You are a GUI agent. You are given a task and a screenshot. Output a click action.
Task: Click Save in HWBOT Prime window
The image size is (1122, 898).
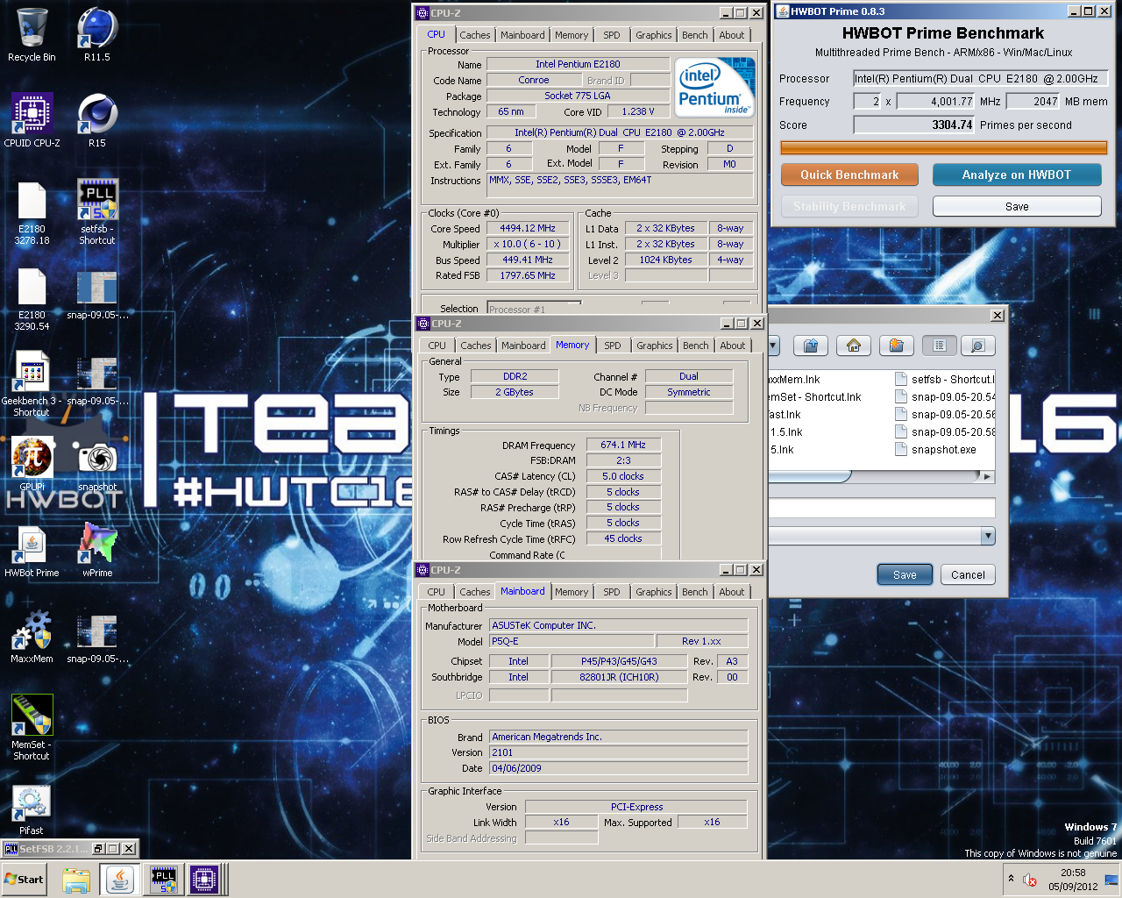1017,206
